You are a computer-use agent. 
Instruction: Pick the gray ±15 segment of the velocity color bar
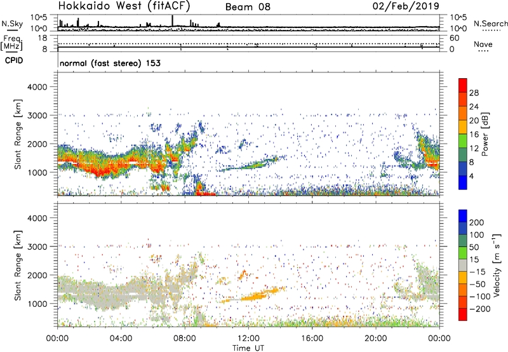coord(463,266)
